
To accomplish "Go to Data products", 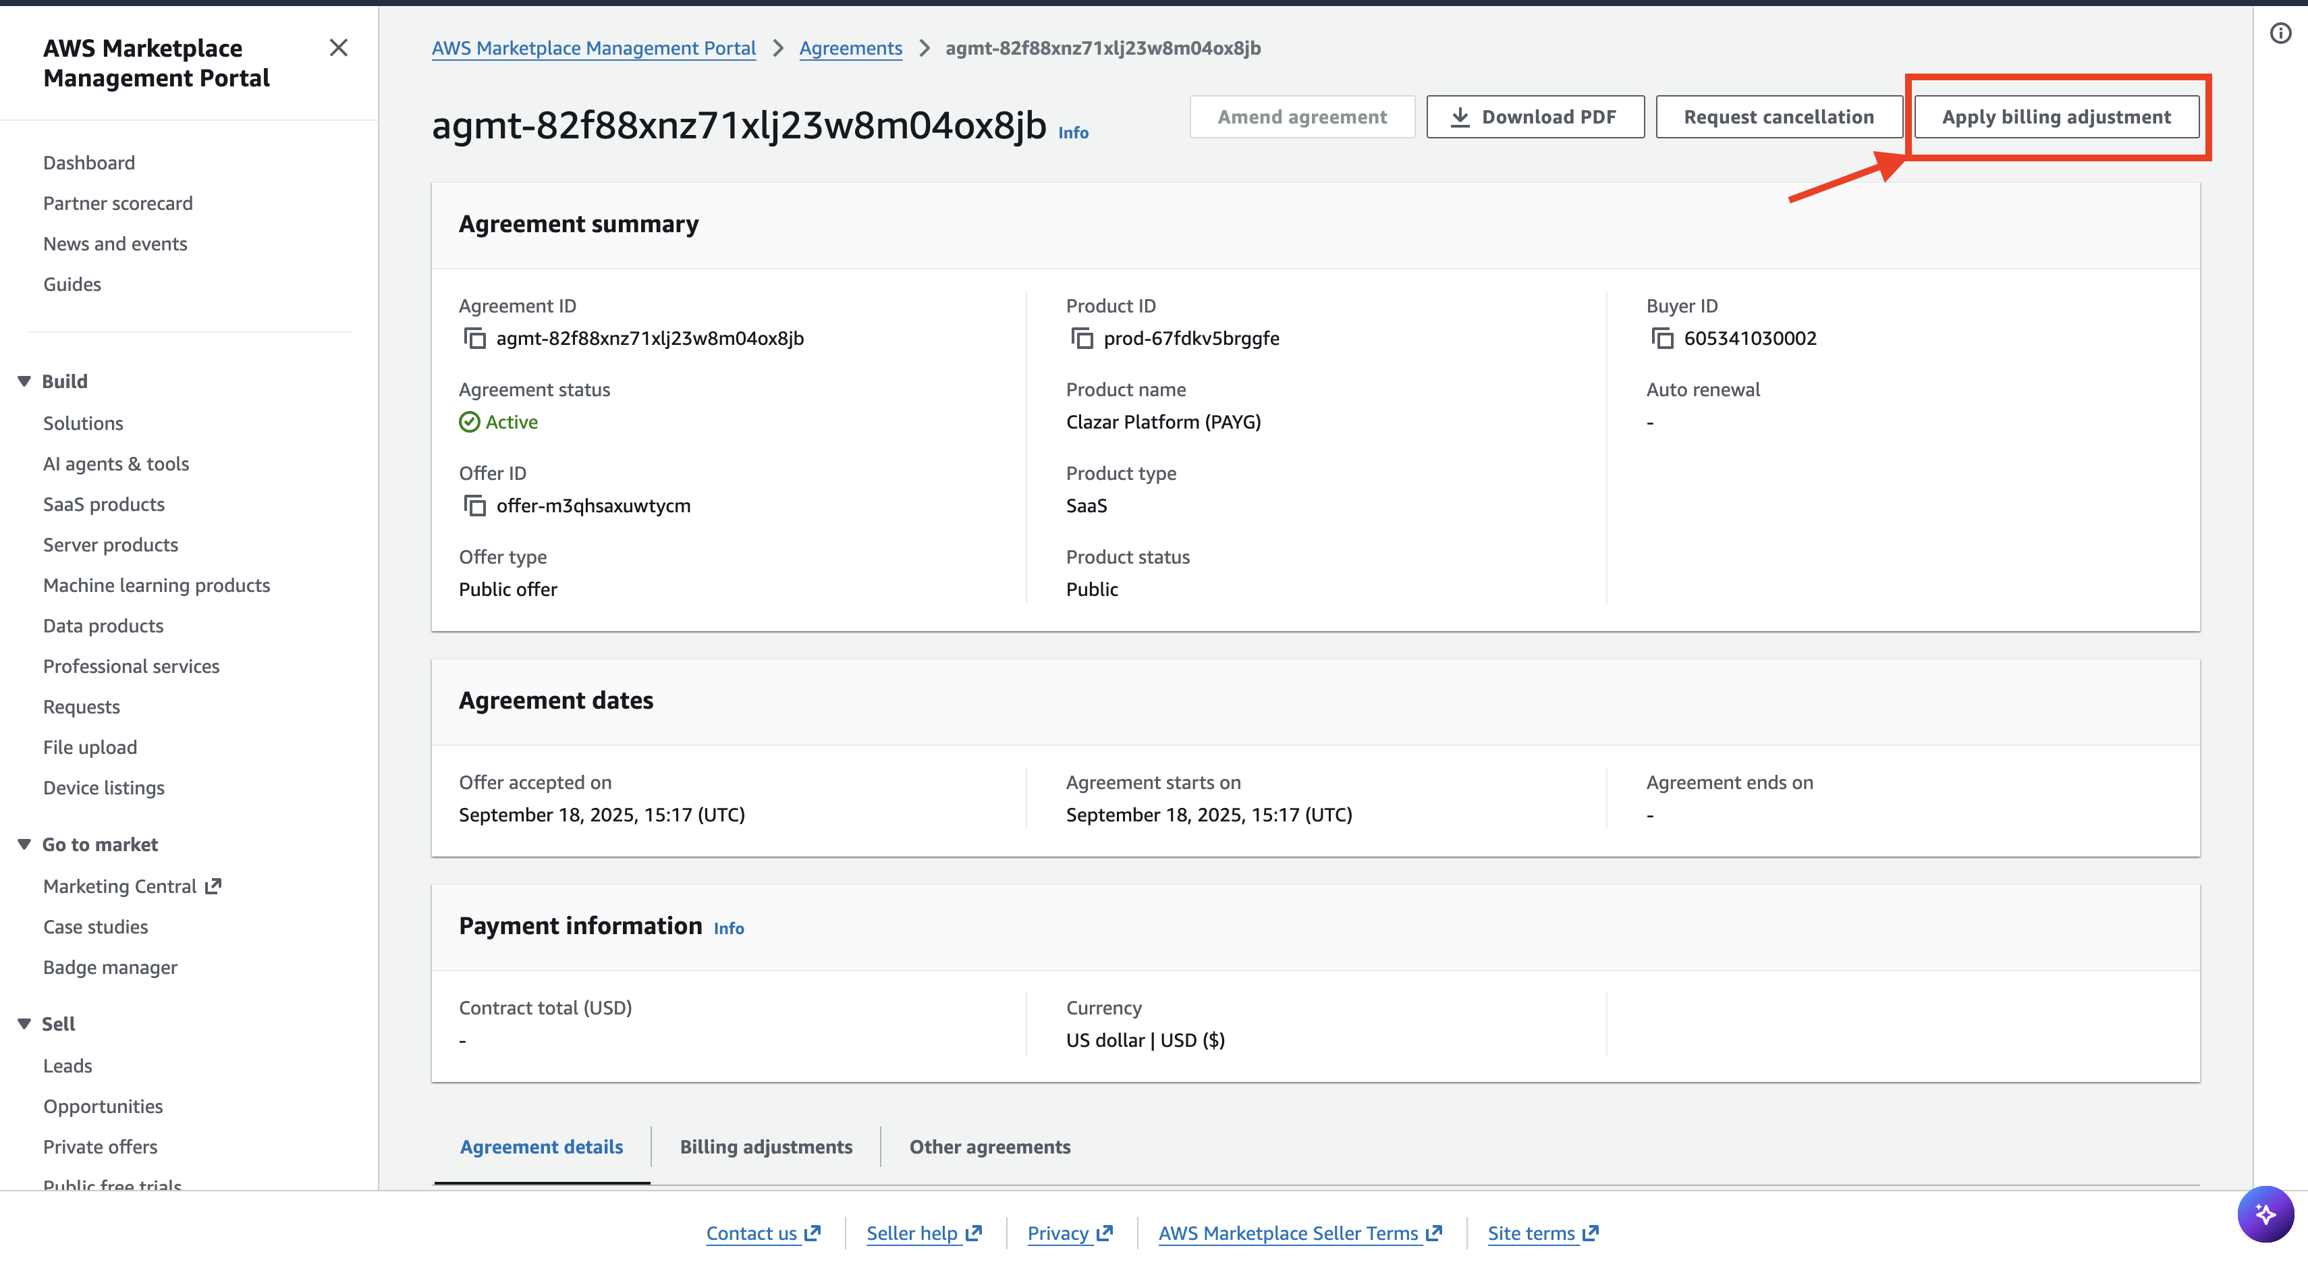I will 103,626.
